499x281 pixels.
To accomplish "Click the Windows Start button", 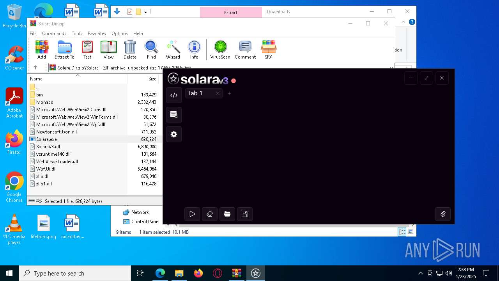I will pos(9,273).
